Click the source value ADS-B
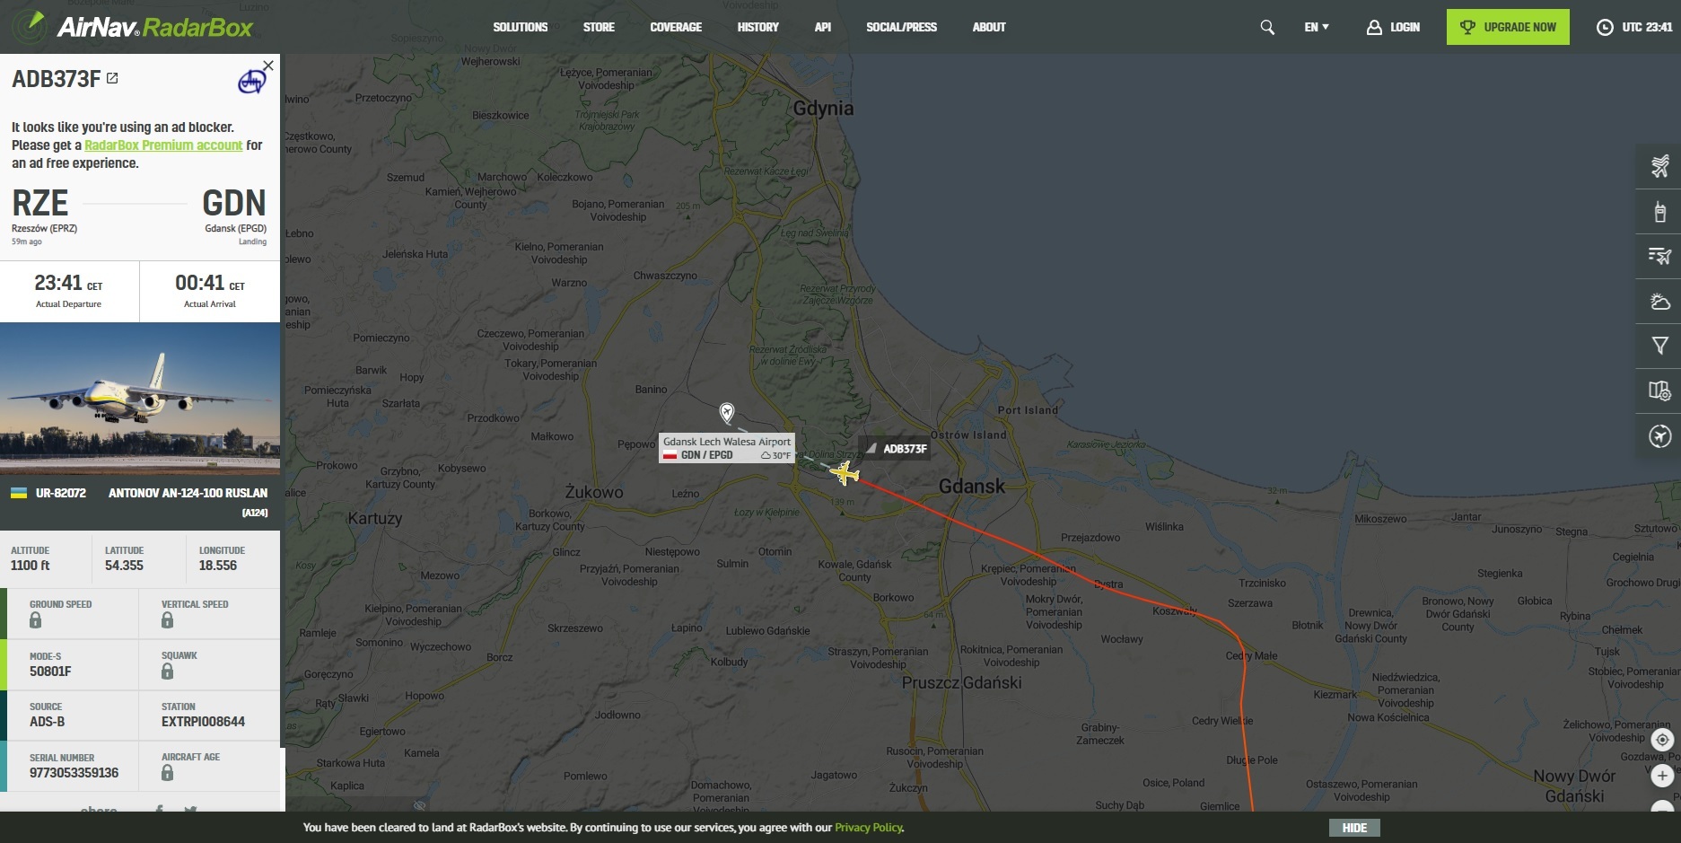The height and width of the screenshot is (843, 1681). pyautogui.click(x=47, y=722)
